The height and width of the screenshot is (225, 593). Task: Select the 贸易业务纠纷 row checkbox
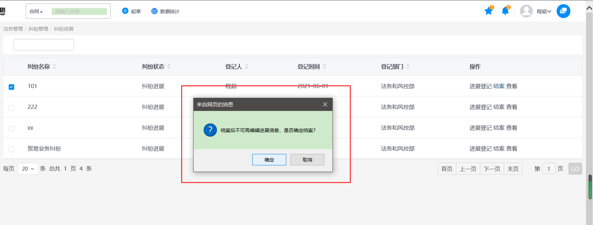(x=11, y=149)
